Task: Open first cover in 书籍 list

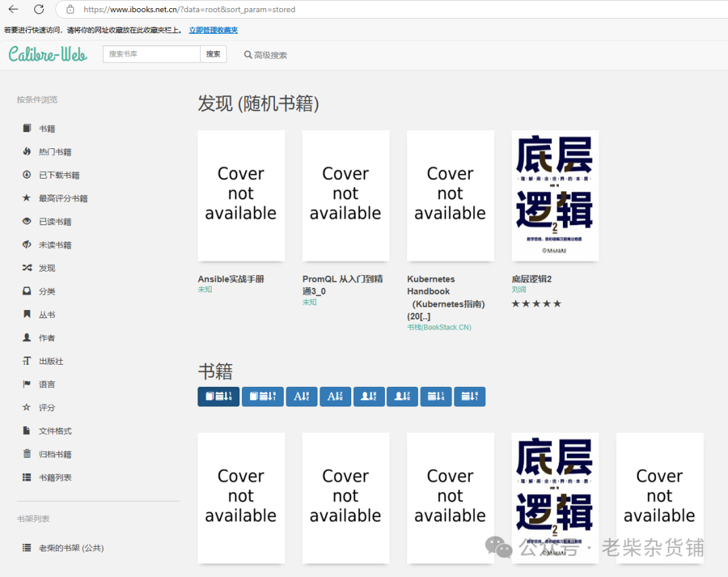Action: click(241, 498)
